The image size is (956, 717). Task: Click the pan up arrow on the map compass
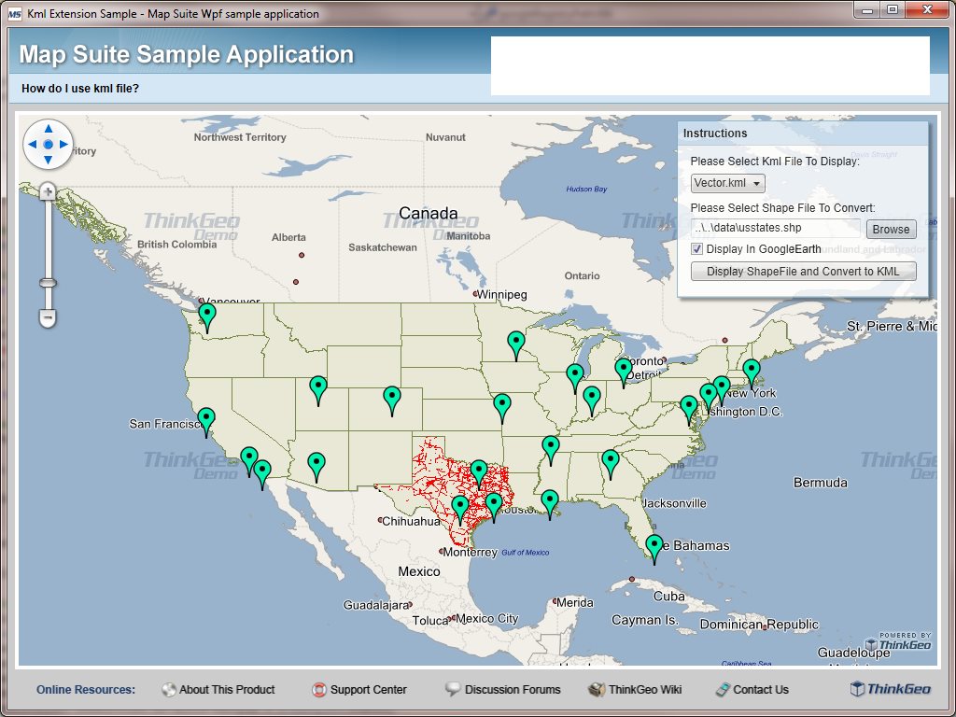pos(48,128)
